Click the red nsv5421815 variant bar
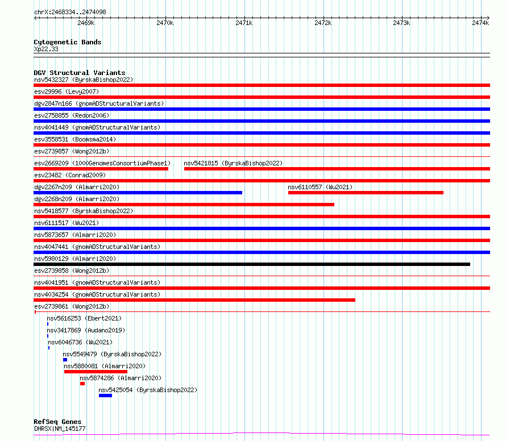Screen dimensions: 506x441 point(337,169)
